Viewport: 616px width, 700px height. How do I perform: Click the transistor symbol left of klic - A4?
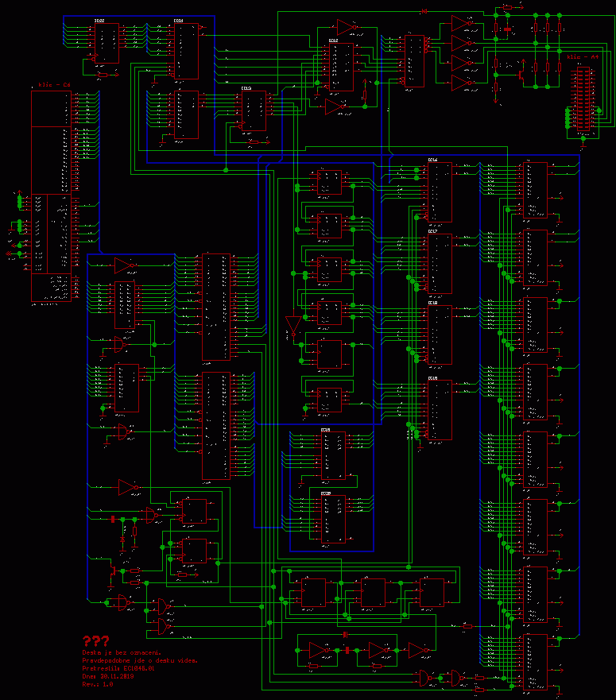click(x=521, y=75)
